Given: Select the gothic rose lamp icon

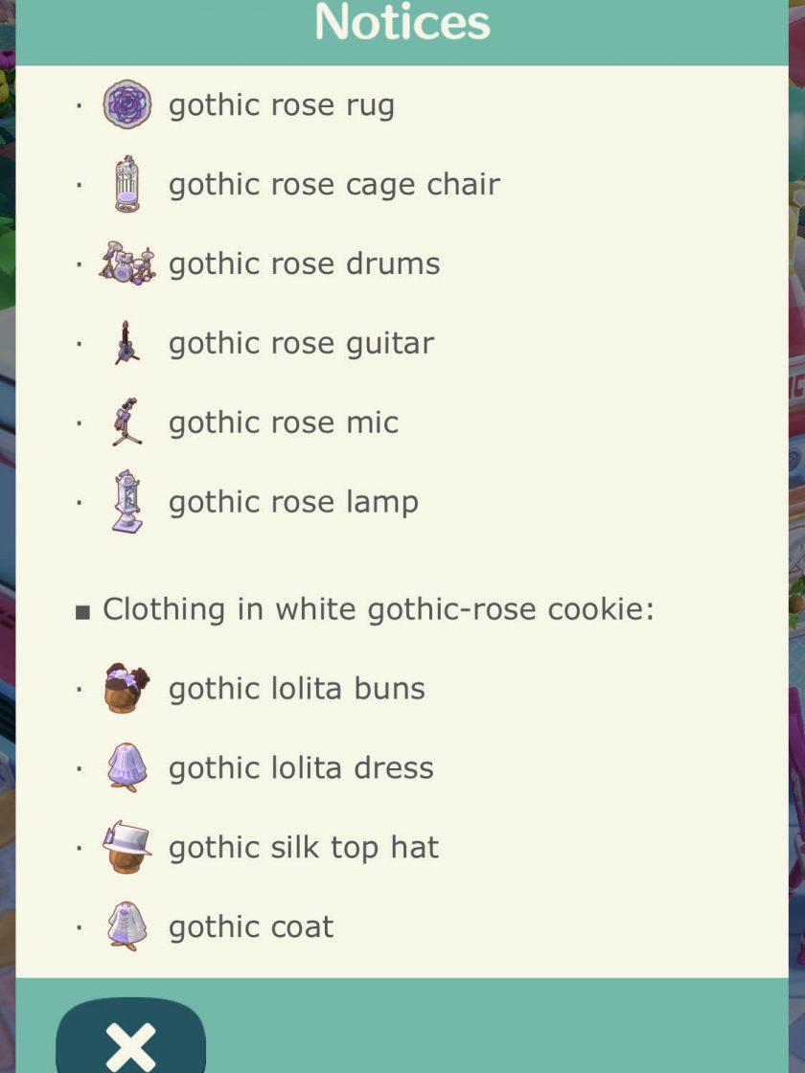Looking at the screenshot, I should pyautogui.click(x=127, y=501).
